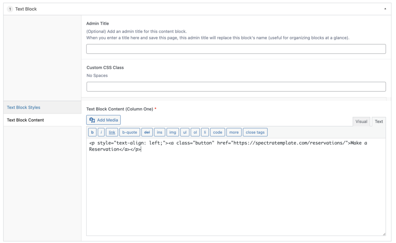
Task: Click the ol list quicktag button
Action: click(195, 132)
